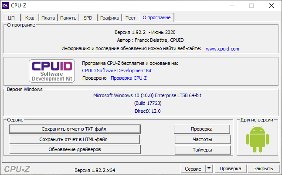Switch to the Тест tab

[130, 18]
